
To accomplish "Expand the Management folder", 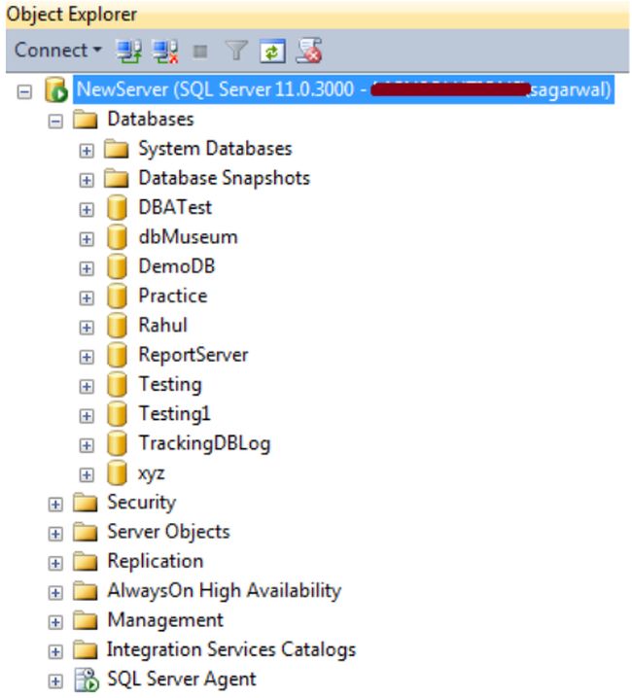I will (55, 622).
